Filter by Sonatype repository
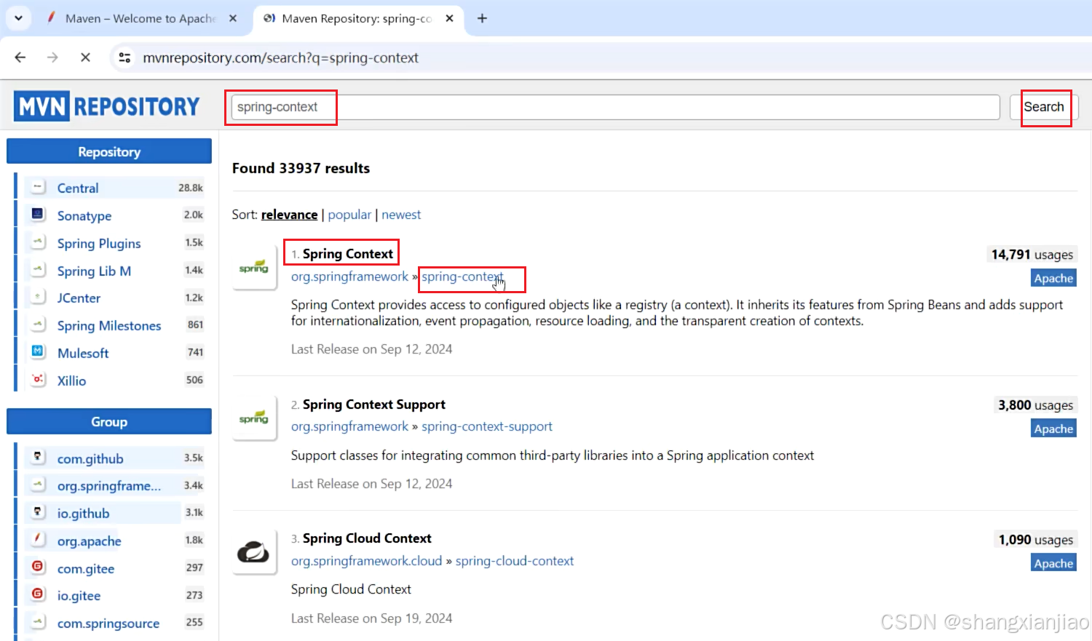Image resolution: width=1092 pixels, height=641 pixels. point(84,215)
